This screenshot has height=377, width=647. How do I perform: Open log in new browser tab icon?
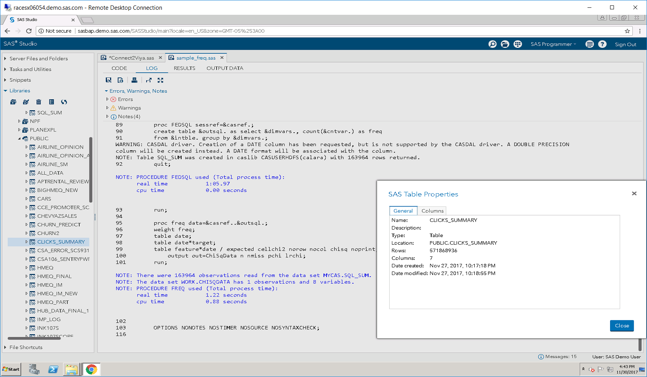149,80
